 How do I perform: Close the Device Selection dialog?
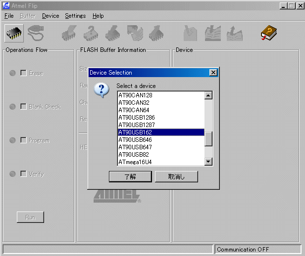pyautogui.click(x=213, y=73)
